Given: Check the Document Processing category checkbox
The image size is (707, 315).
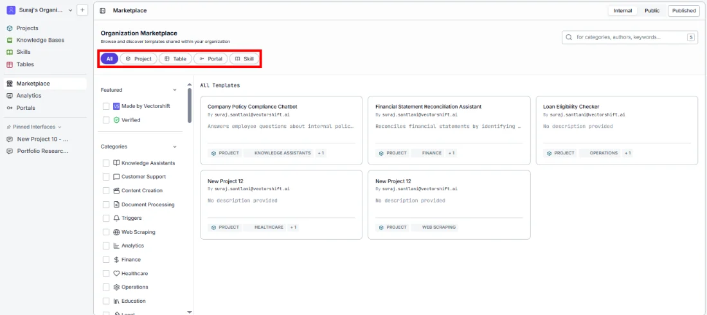Looking at the screenshot, I should click(x=106, y=204).
